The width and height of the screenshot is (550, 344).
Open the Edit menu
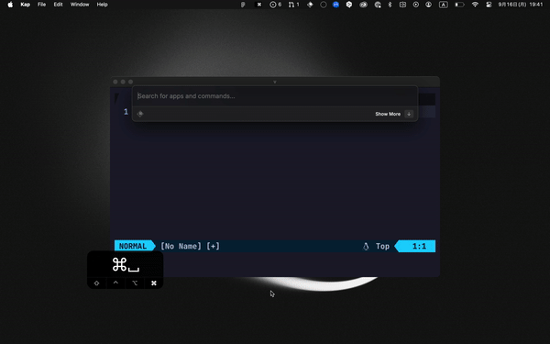59,5
